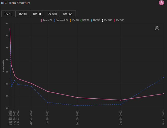Select the topmost Mark IV point near 75
This screenshot has width=167, height=128.
[x=10, y=29]
